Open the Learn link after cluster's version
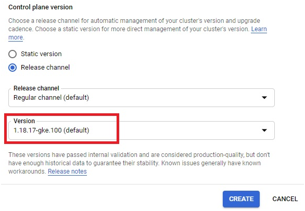 (x=259, y=29)
